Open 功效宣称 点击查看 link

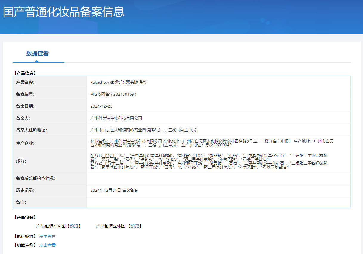[47, 245]
